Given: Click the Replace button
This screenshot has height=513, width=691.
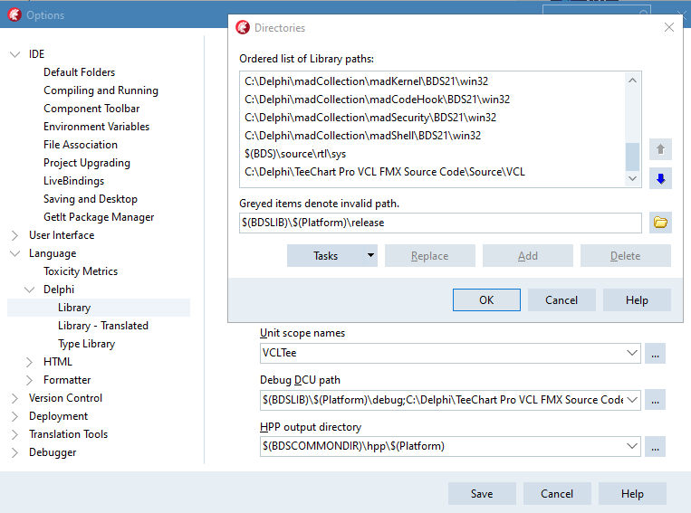Looking at the screenshot, I should 429,255.
